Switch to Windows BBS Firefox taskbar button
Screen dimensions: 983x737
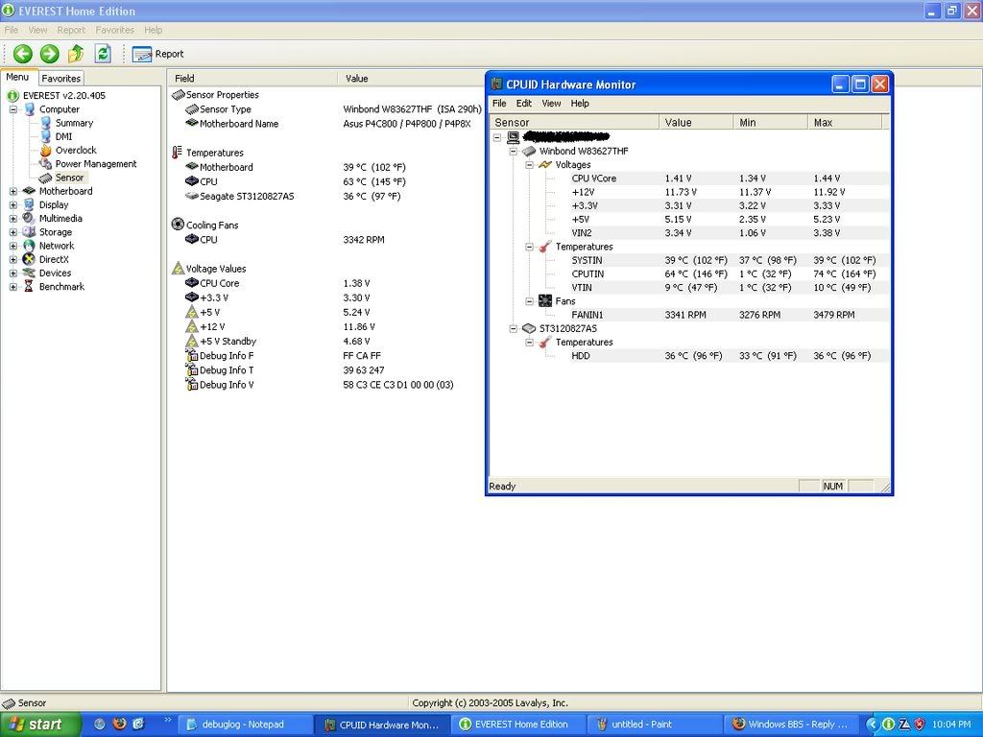pos(791,725)
